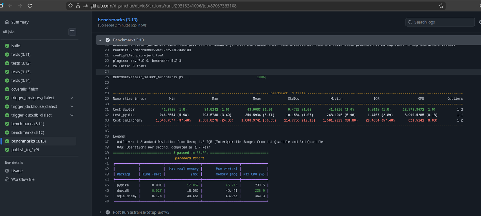Viewport: 481px width, 216px height.
Task: Click success check icon on Benchmarks 3.13 step
Action: [108, 40]
